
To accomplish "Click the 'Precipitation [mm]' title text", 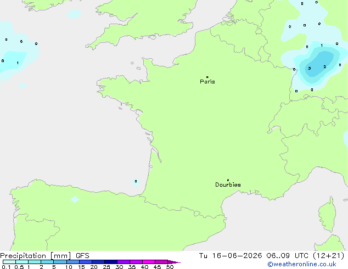I will [x=36, y=256].
